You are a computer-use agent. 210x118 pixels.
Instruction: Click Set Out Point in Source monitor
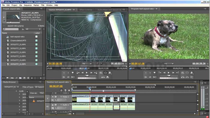click(68, 73)
